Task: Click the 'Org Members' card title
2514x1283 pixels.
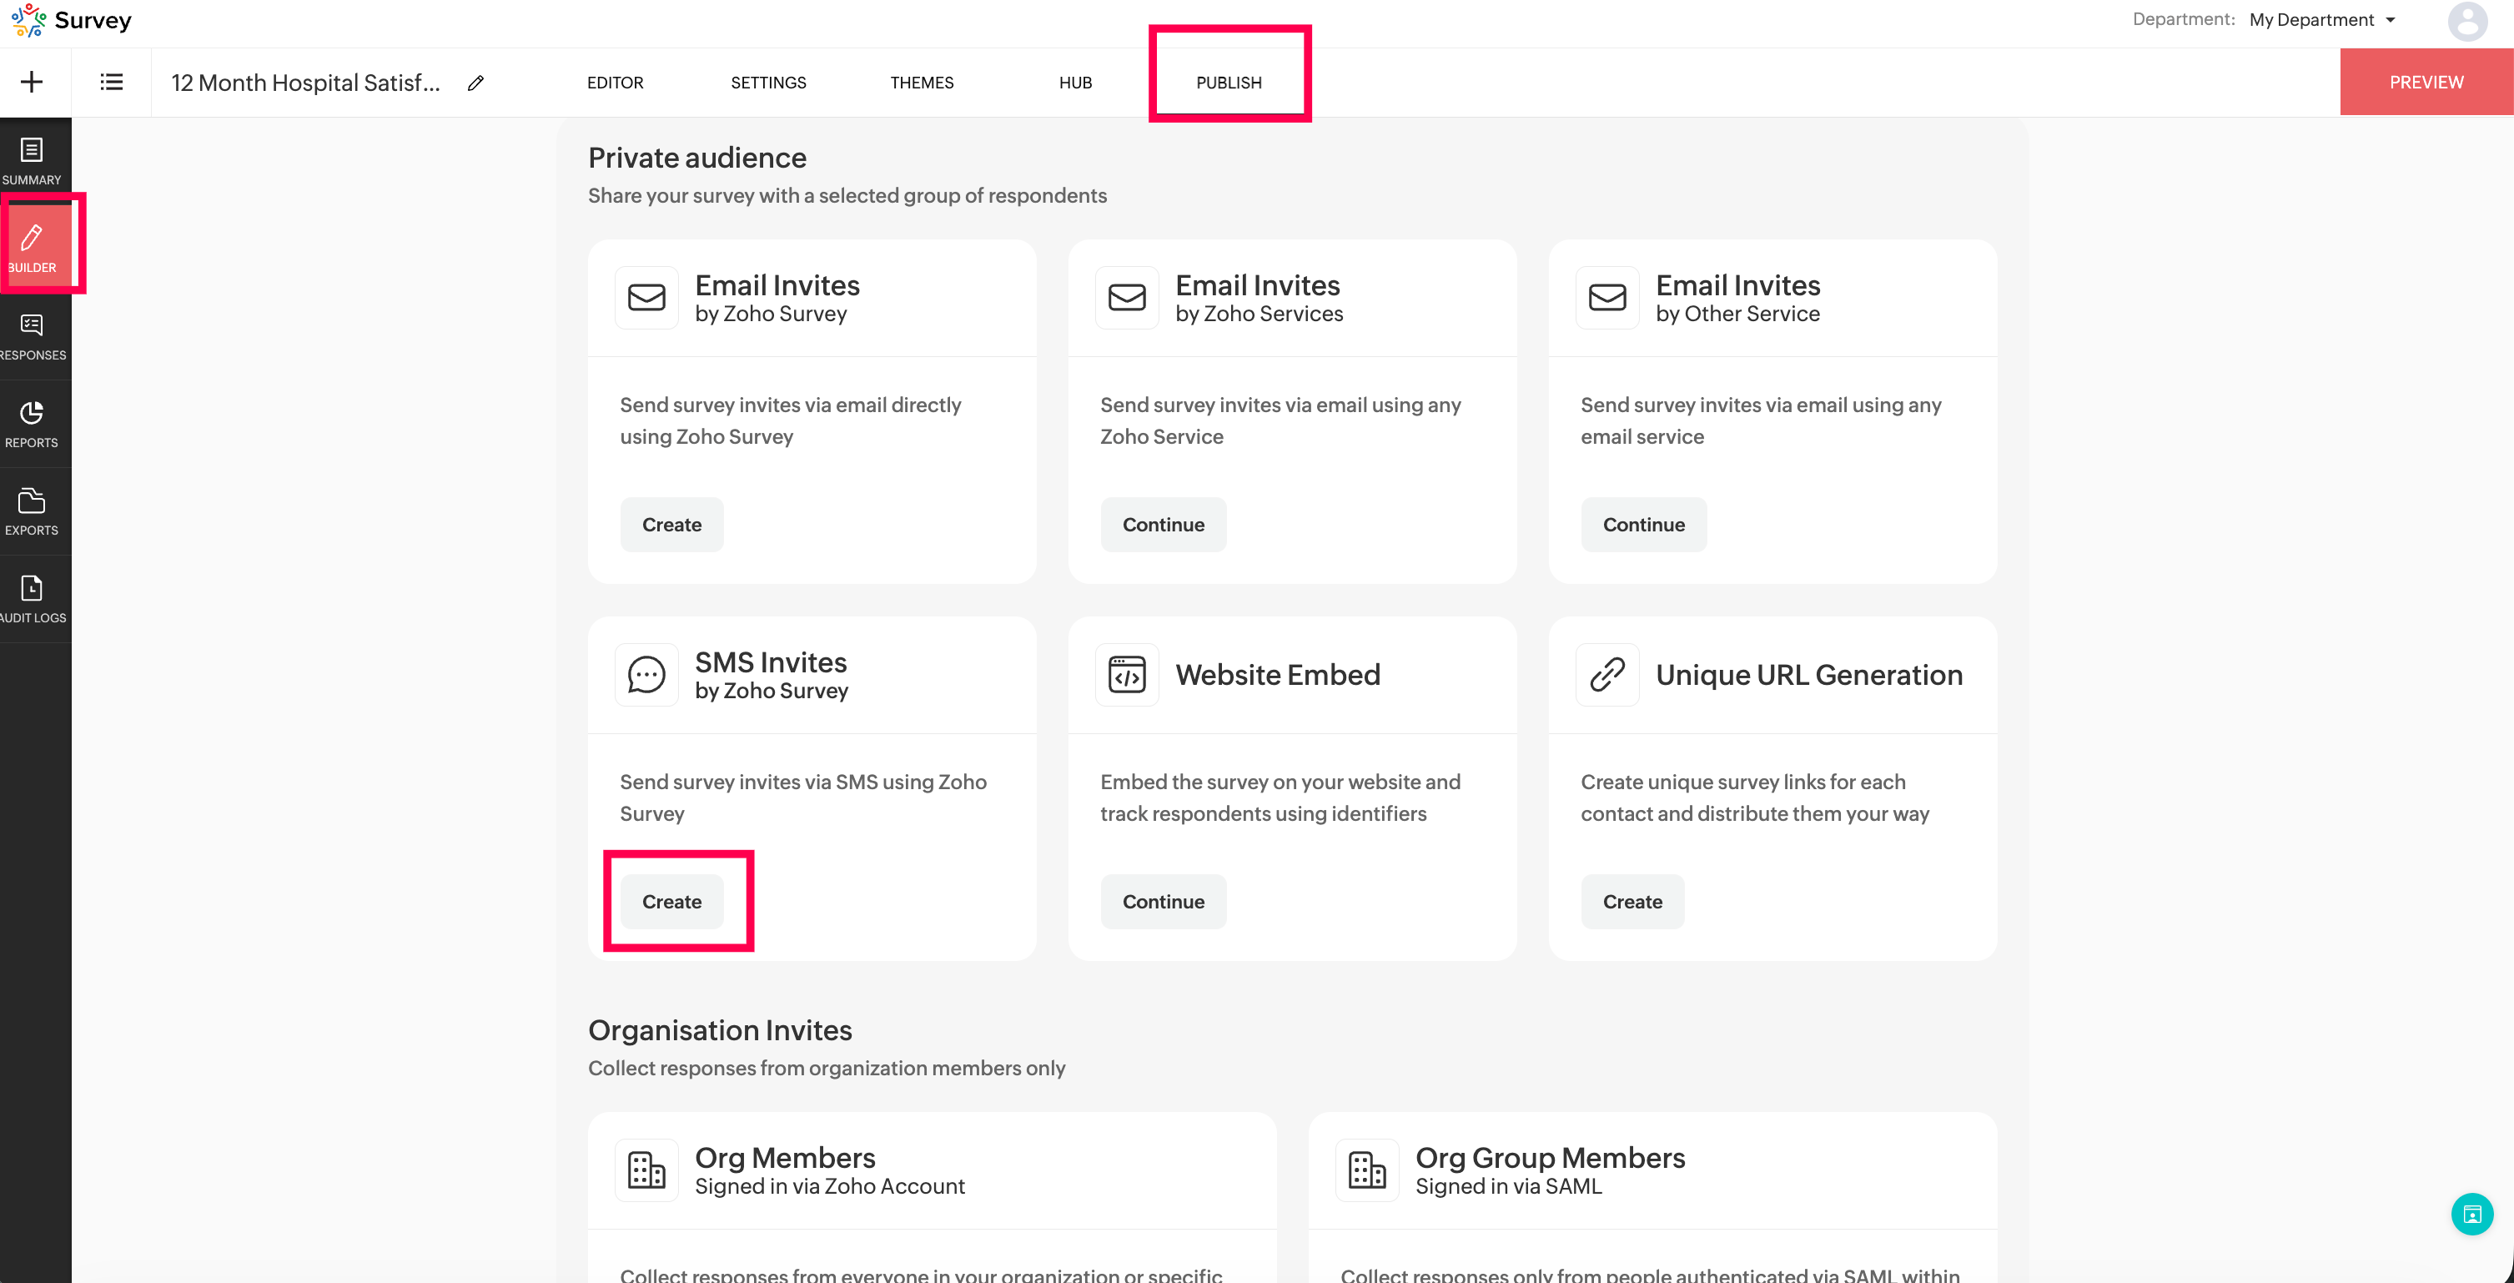Action: pos(785,1157)
